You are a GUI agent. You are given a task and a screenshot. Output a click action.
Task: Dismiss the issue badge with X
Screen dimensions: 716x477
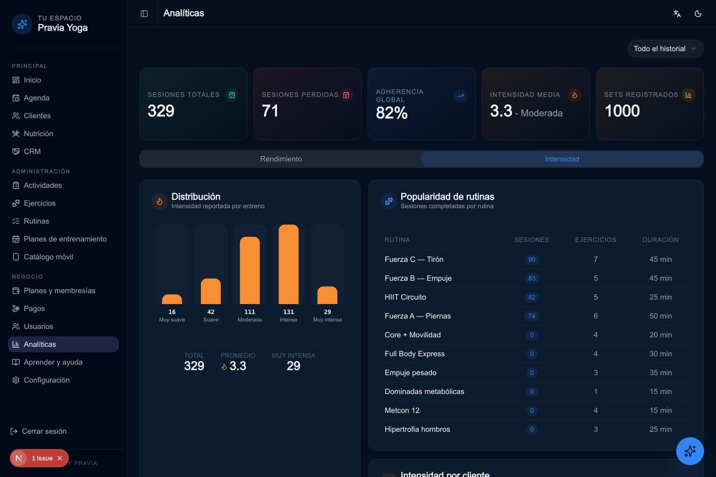(x=60, y=458)
